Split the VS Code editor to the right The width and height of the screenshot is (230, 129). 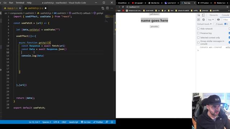(107, 8)
